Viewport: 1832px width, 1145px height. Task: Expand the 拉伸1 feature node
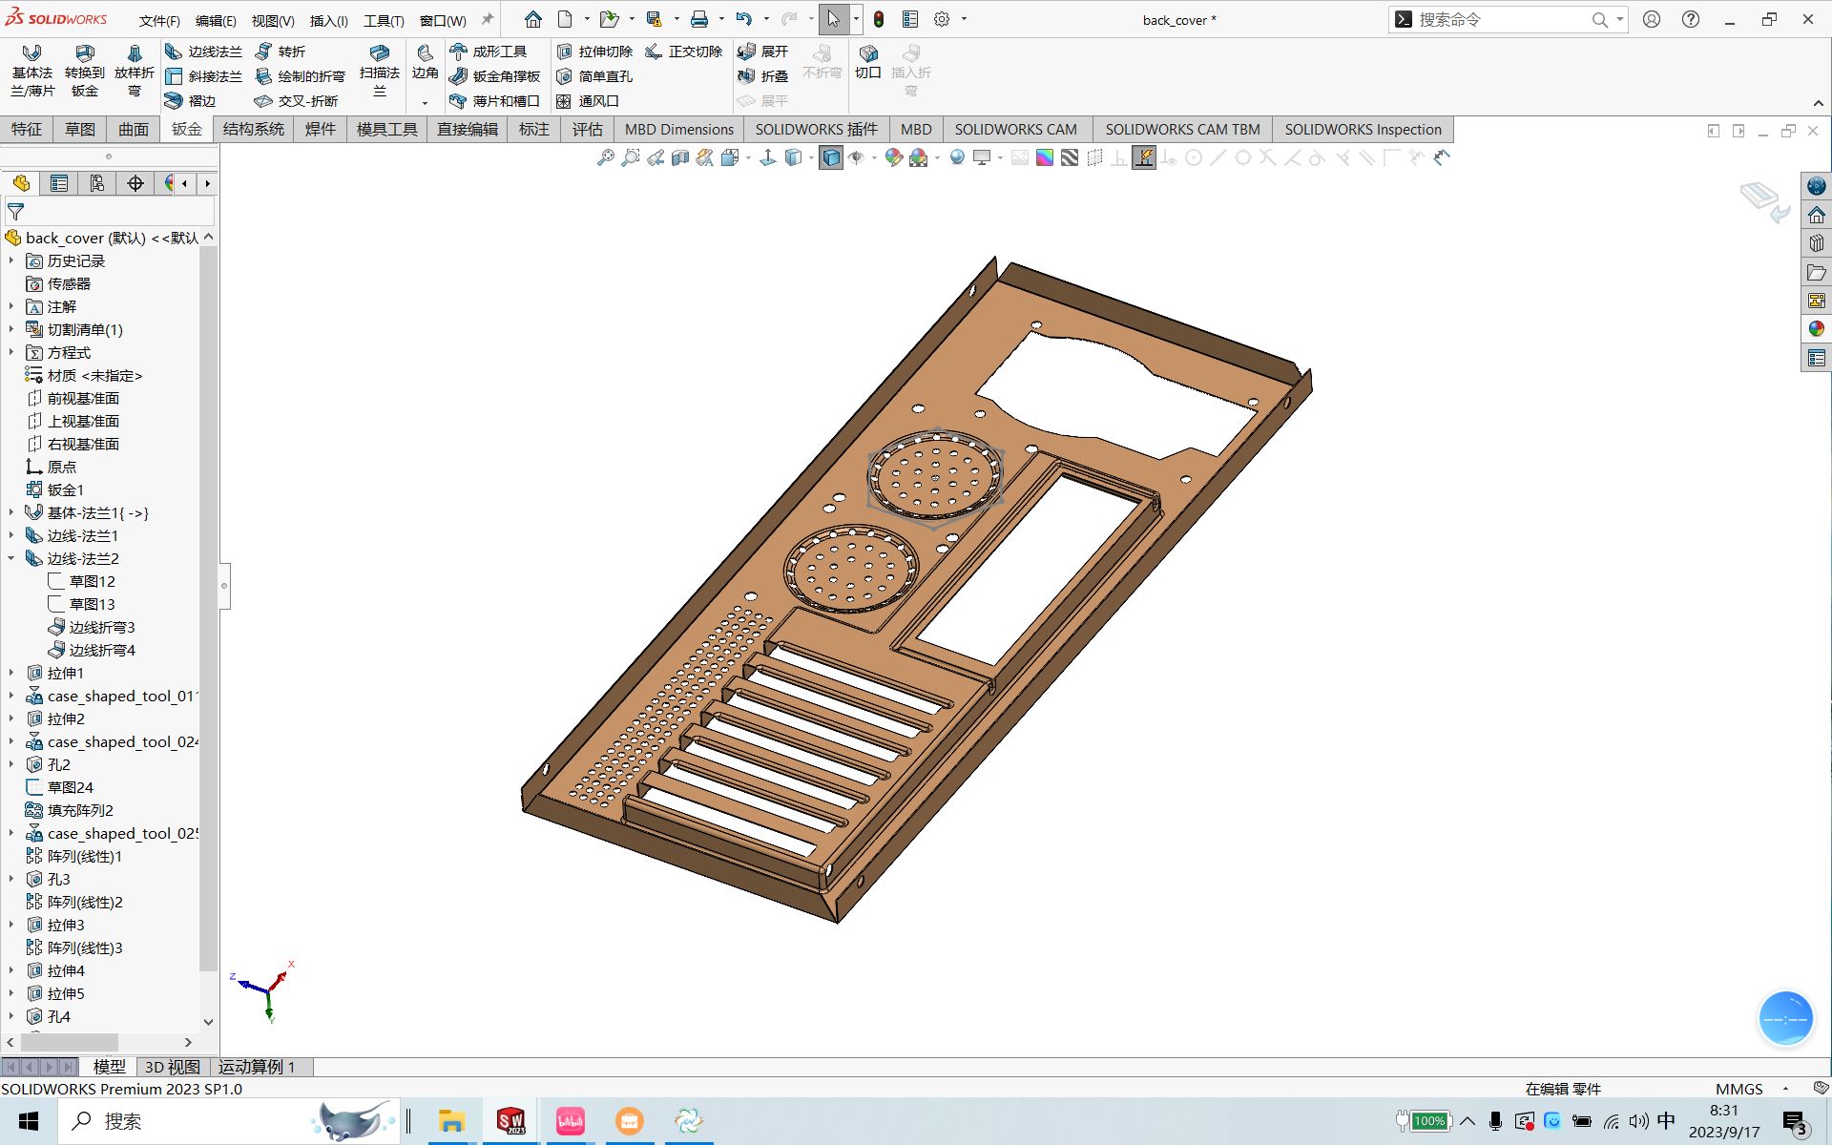pyautogui.click(x=11, y=673)
